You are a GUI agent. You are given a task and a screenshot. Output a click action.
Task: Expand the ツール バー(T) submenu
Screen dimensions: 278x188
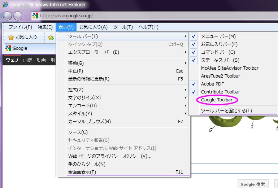click(x=122, y=36)
